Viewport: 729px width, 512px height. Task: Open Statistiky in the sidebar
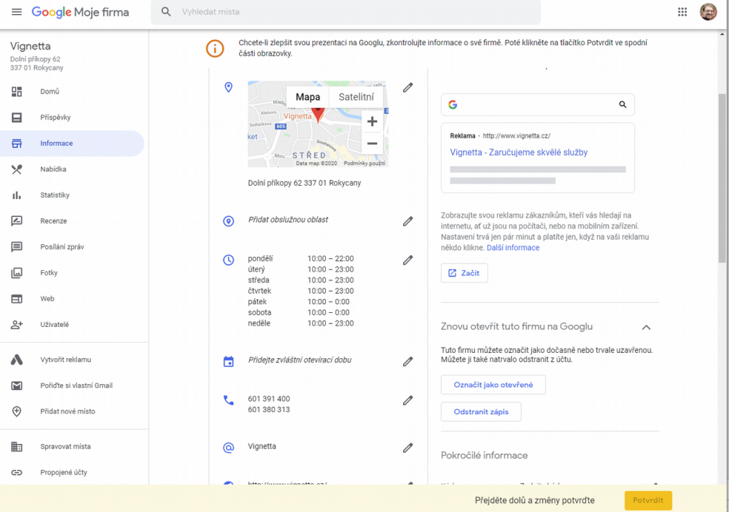(72, 195)
